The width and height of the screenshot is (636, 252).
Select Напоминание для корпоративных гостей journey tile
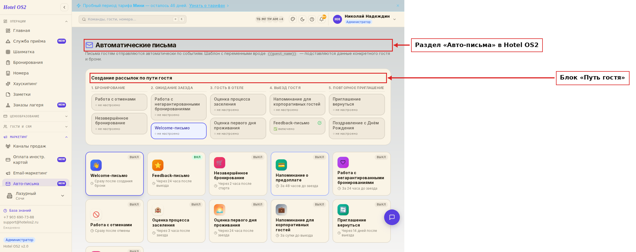click(297, 104)
